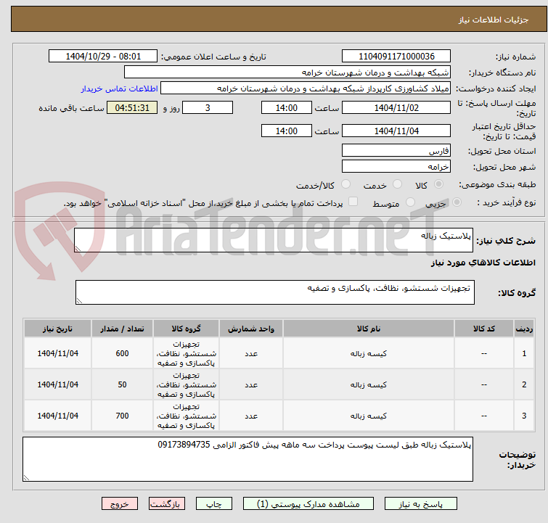548x523 pixels.
Task: Click the date 1404/11/04 in row 1
Action: click(x=57, y=353)
